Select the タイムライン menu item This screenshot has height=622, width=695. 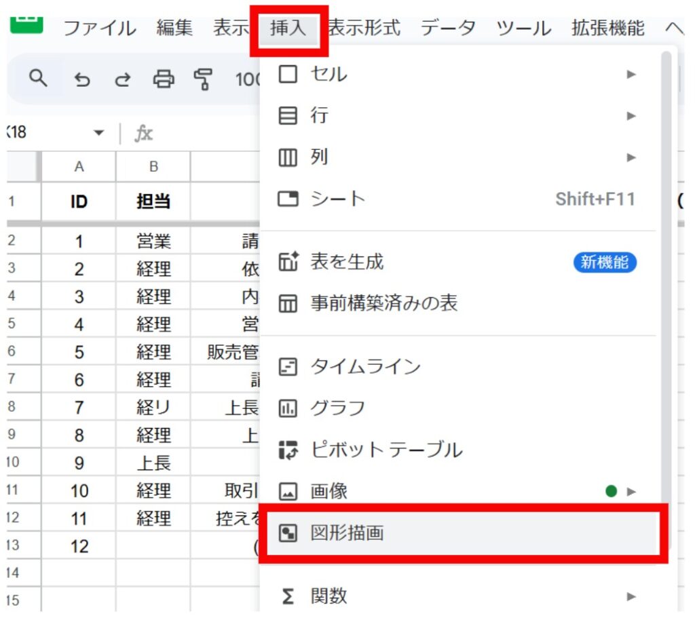[x=365, y=367]
